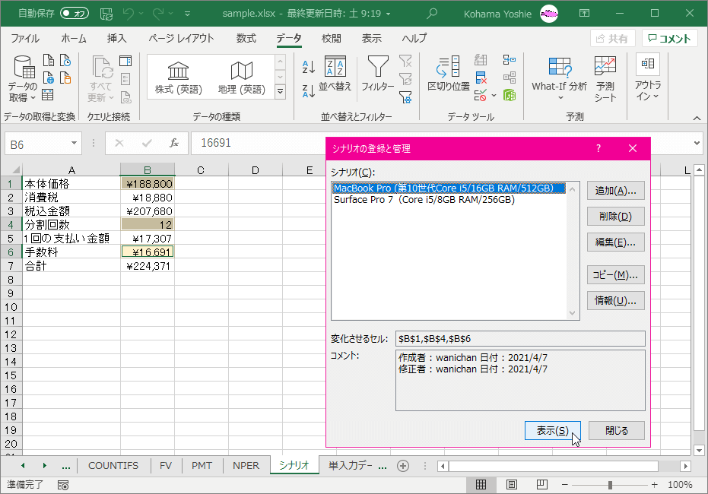This screenshot has height=494, width=708.
Task: Click the advanced filter icon
Action: pos(405,97)
